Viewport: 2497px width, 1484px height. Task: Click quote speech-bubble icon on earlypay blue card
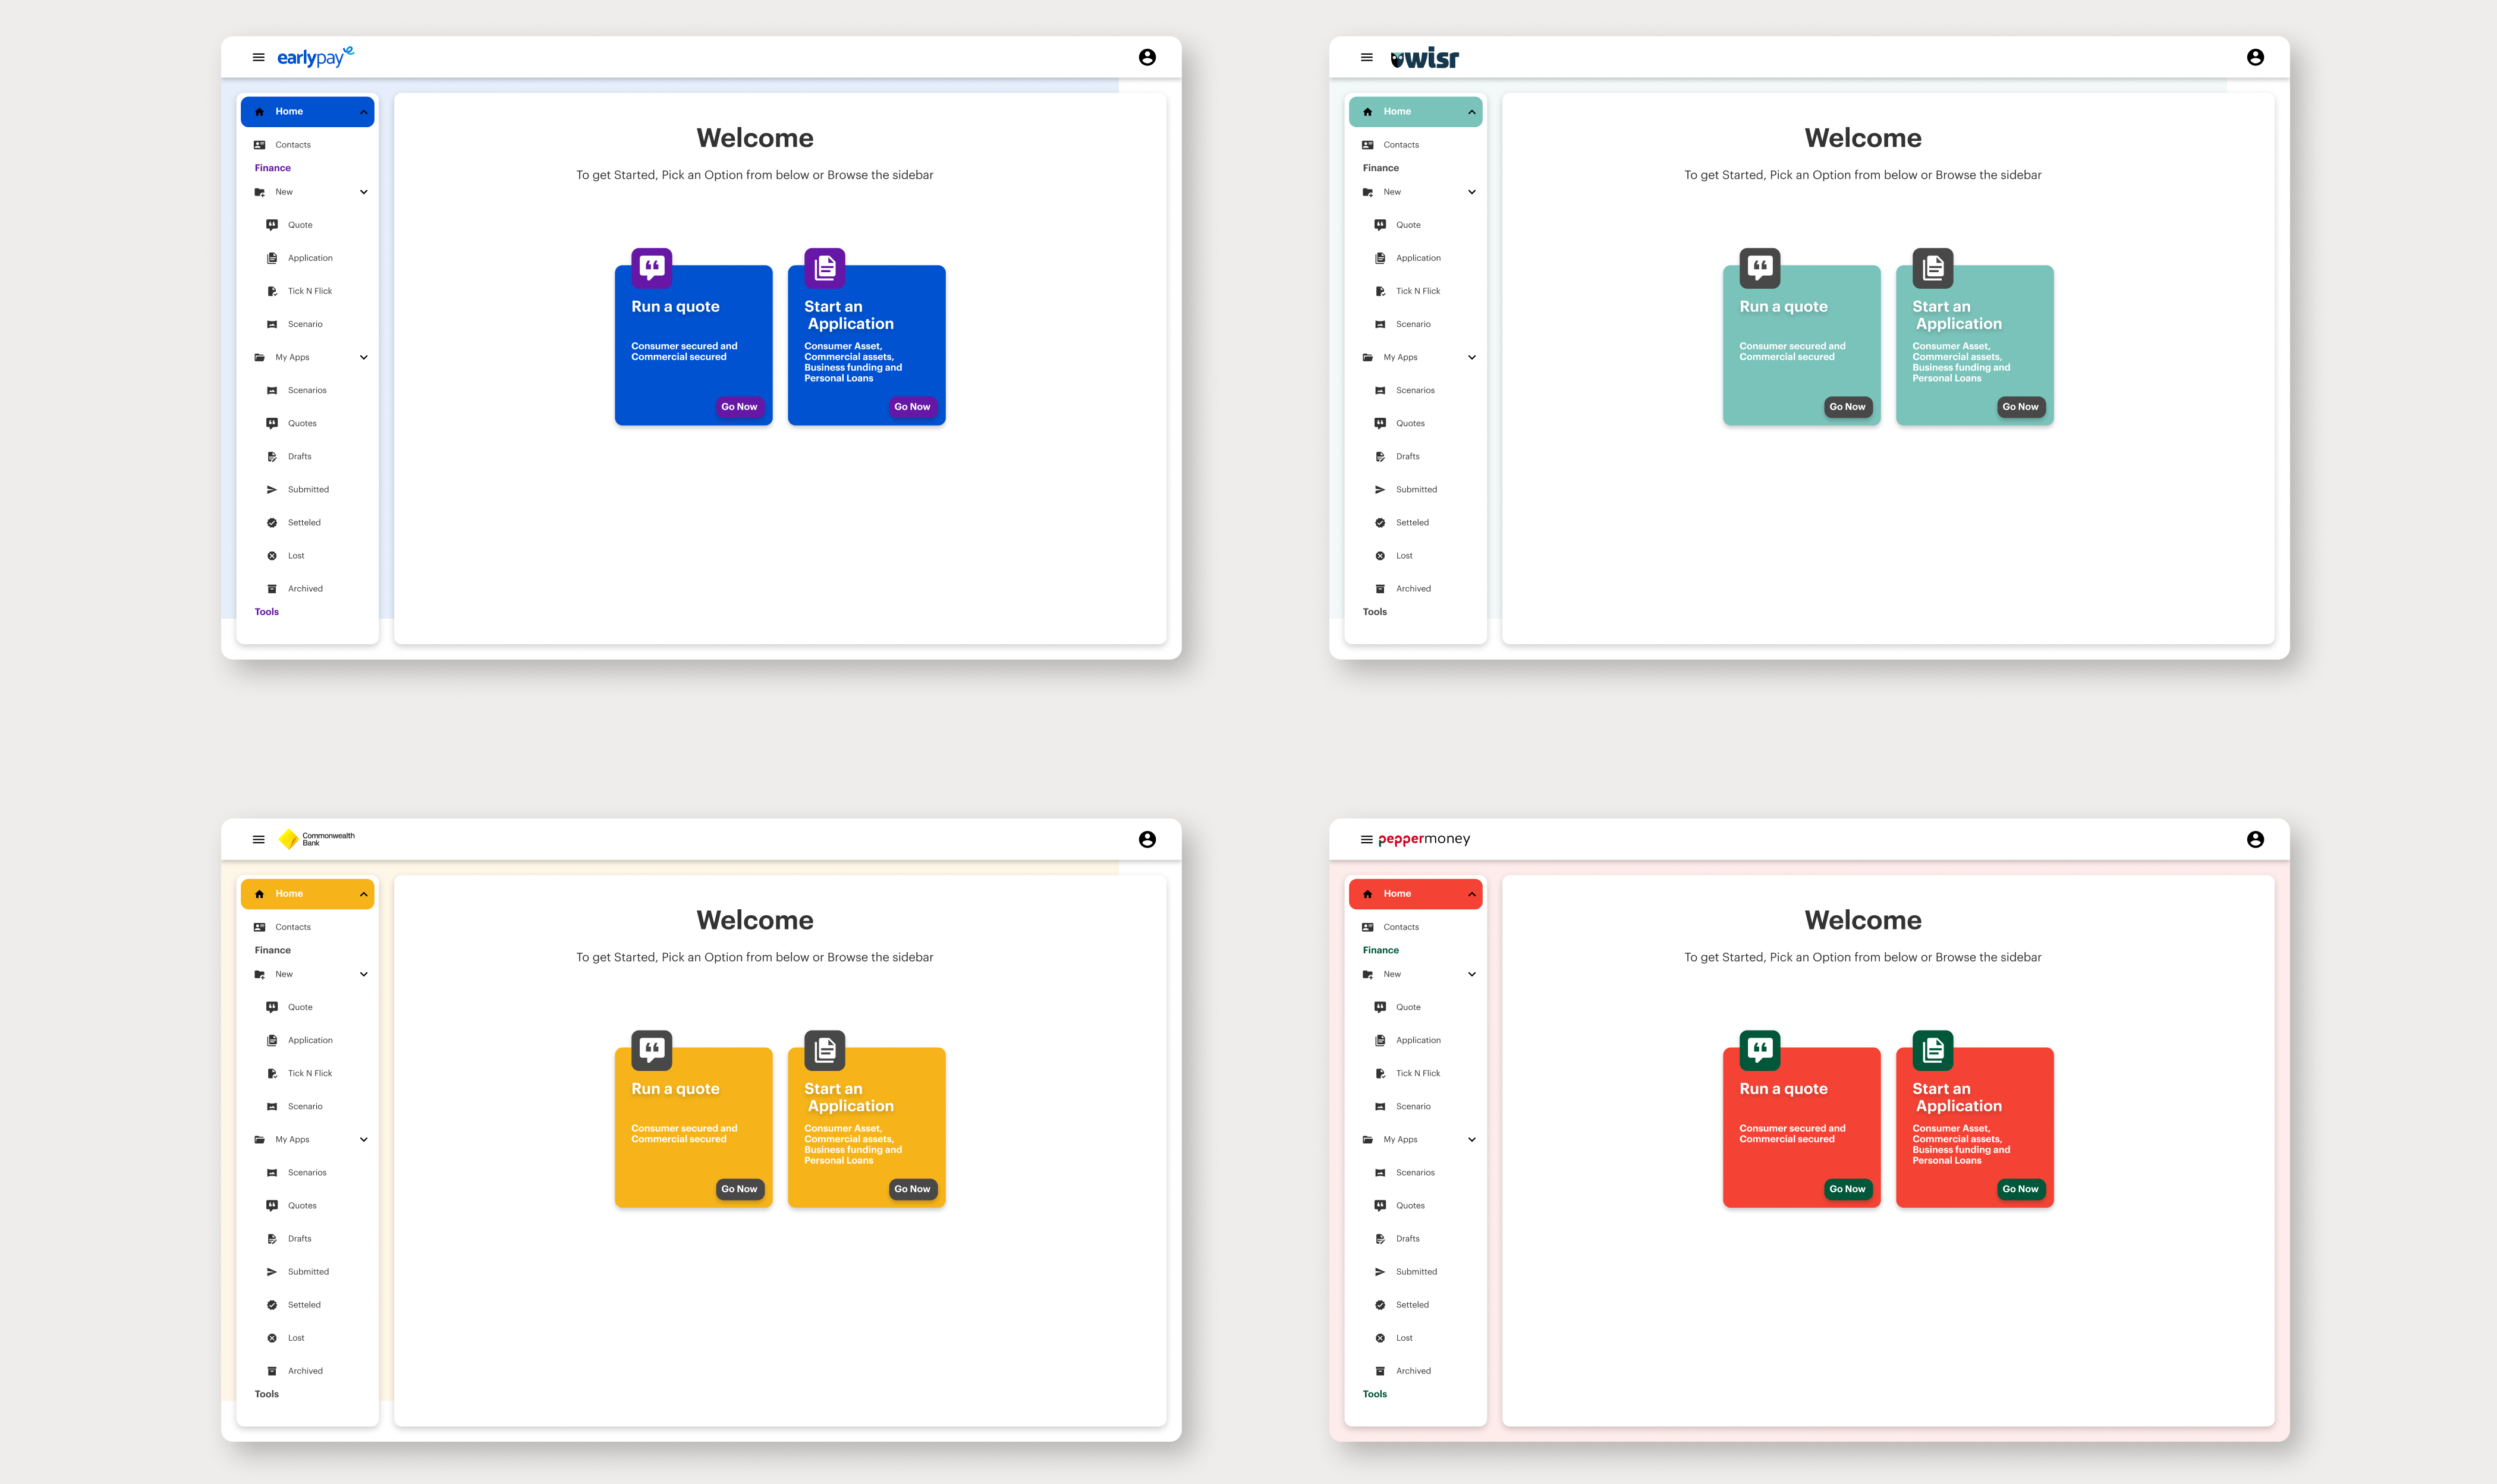click(x=651, y=267)
